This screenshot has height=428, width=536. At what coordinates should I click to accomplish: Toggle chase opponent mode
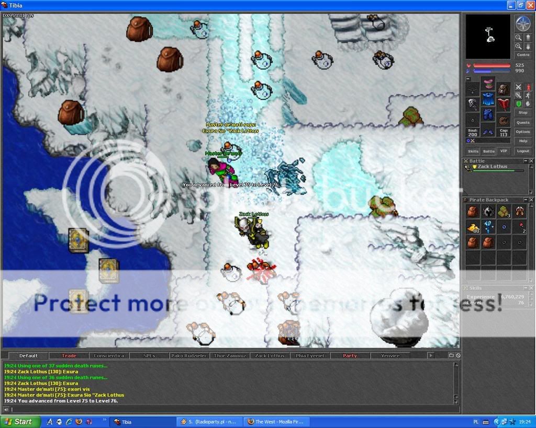[x=528, y=96]
